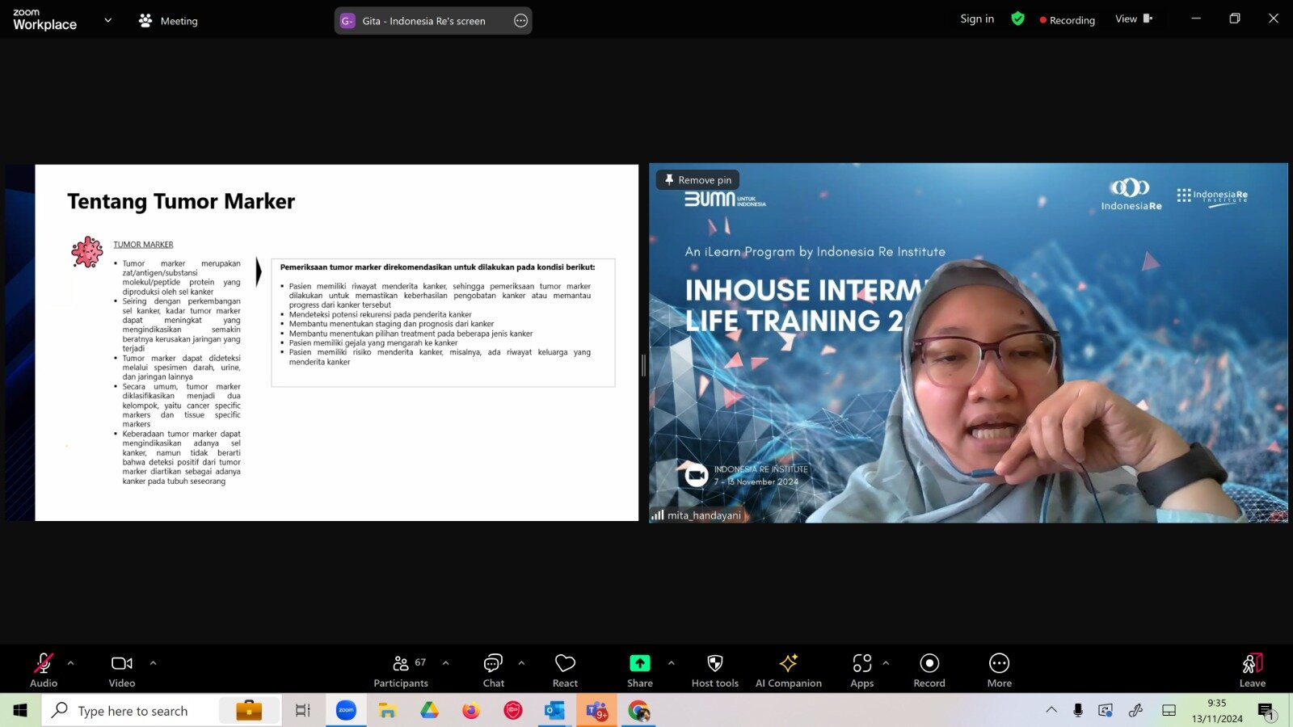The height and width of the screenshot is (727, 1293).
Task: Start recording with the Record button
Action: click(x=929, y=670)
